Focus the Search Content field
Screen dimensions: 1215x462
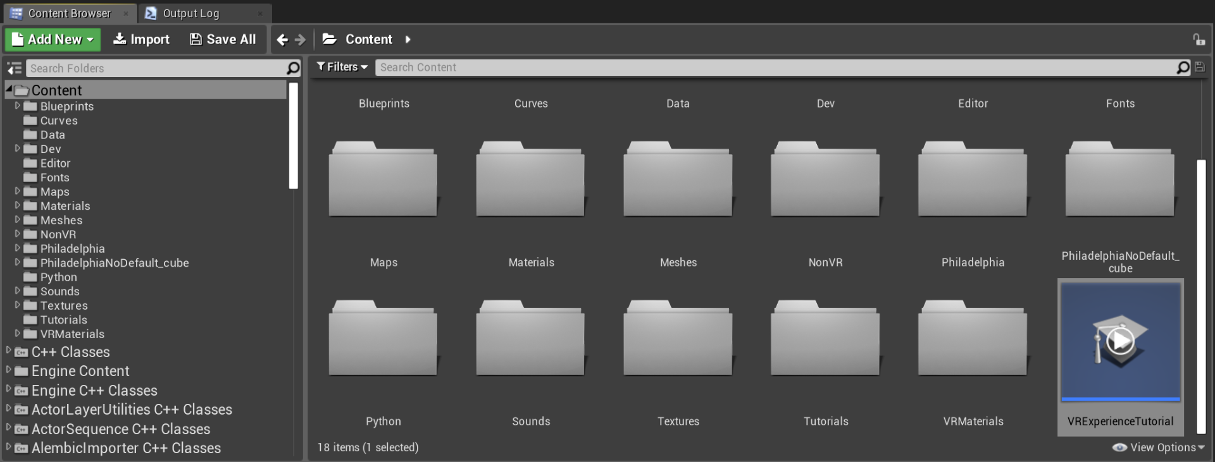point(776,67)
